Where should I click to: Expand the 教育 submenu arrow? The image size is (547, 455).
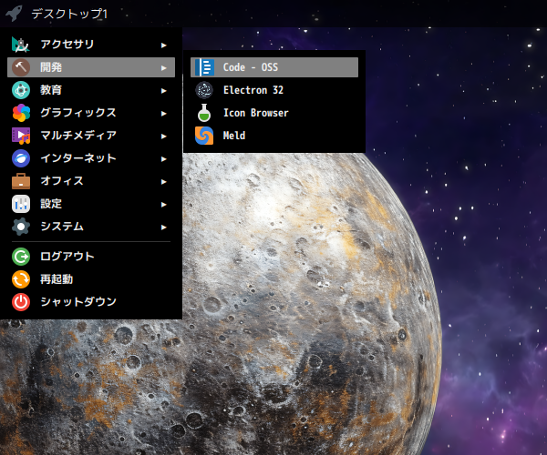(163, 91)
